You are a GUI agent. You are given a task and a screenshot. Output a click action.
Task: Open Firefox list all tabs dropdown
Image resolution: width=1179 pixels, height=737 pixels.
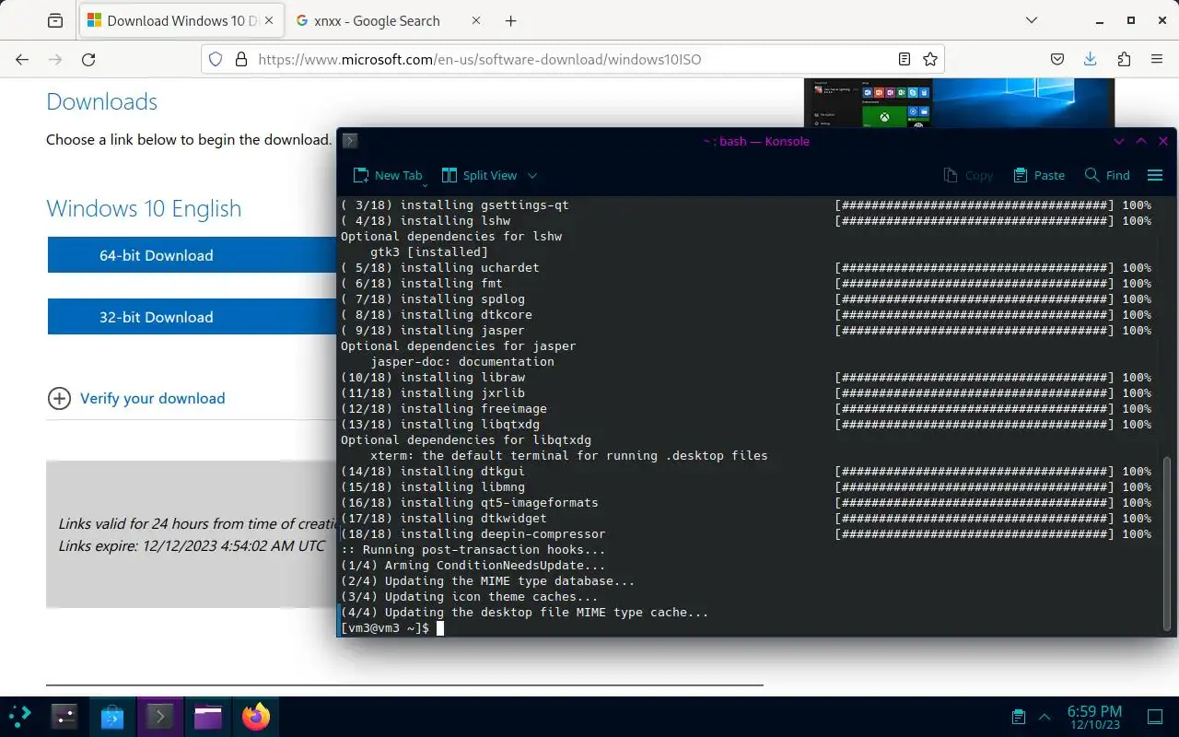tap(1033, 20)
